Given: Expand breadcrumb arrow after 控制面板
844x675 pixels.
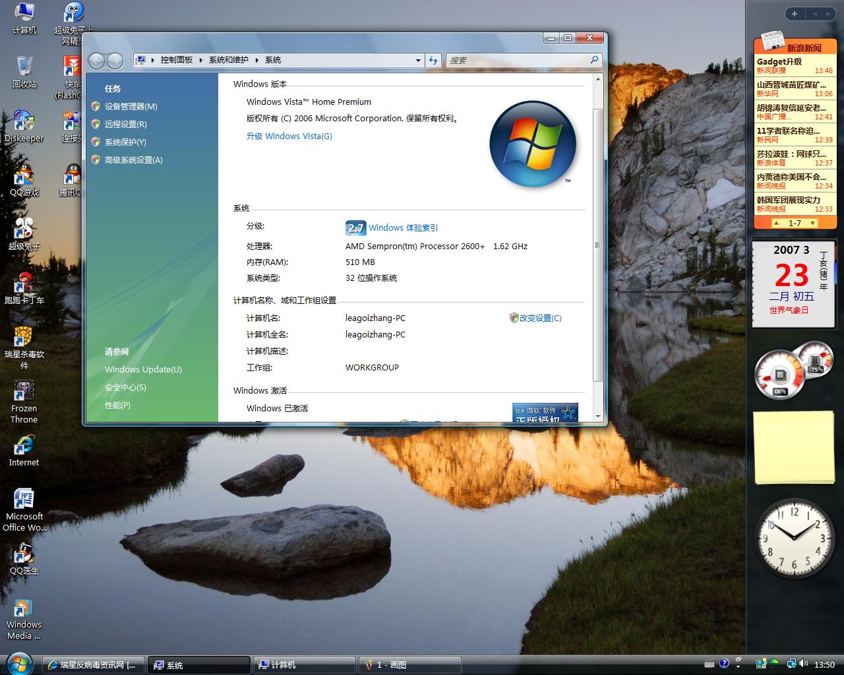Looking at the screenshot, I should (x=201, y=60).
